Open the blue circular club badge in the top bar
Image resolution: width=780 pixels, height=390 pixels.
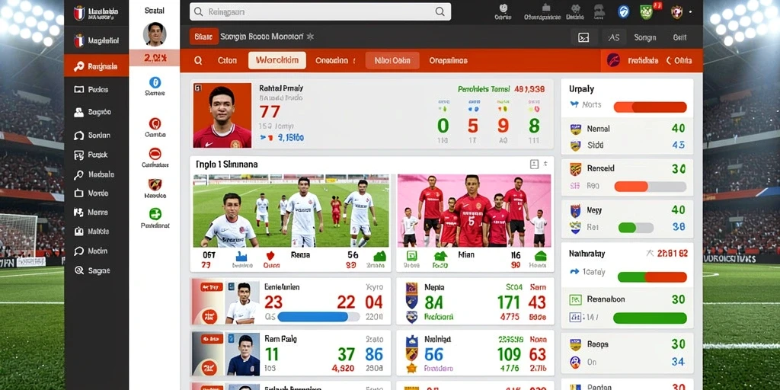[x=623, y=11]
